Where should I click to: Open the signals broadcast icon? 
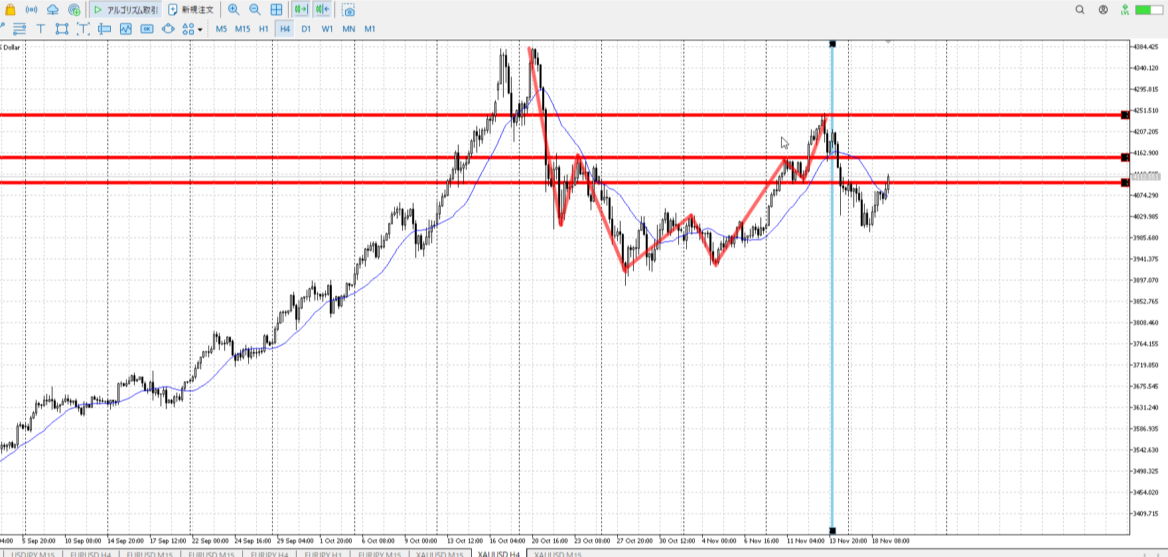31,10
